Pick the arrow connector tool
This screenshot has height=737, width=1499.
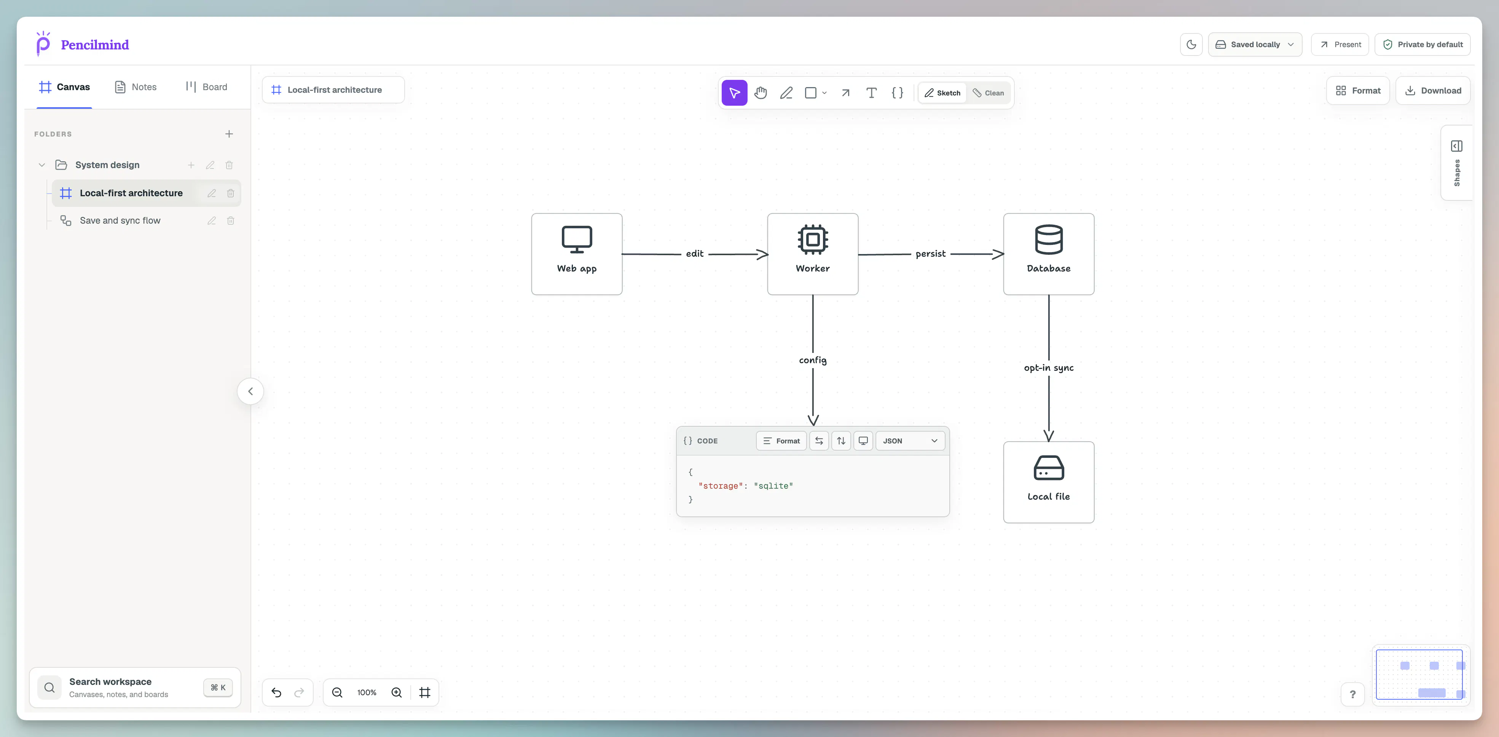point(845,93)
